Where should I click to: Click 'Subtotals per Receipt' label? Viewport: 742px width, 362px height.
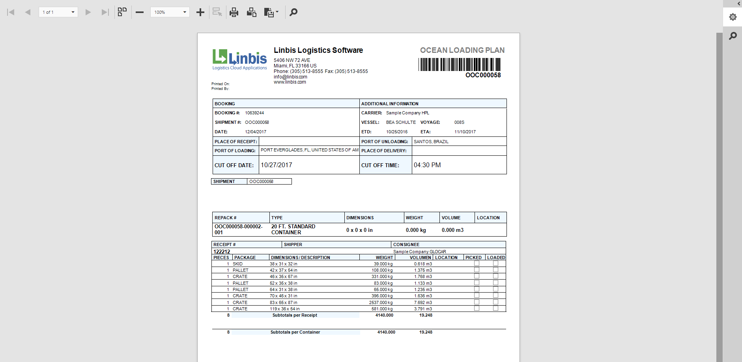[x=295, y=315]
